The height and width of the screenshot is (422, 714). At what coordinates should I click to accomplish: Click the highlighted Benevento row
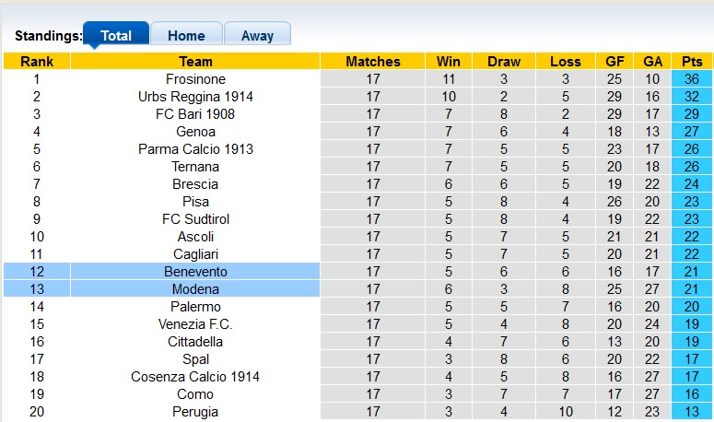[195, 272]
